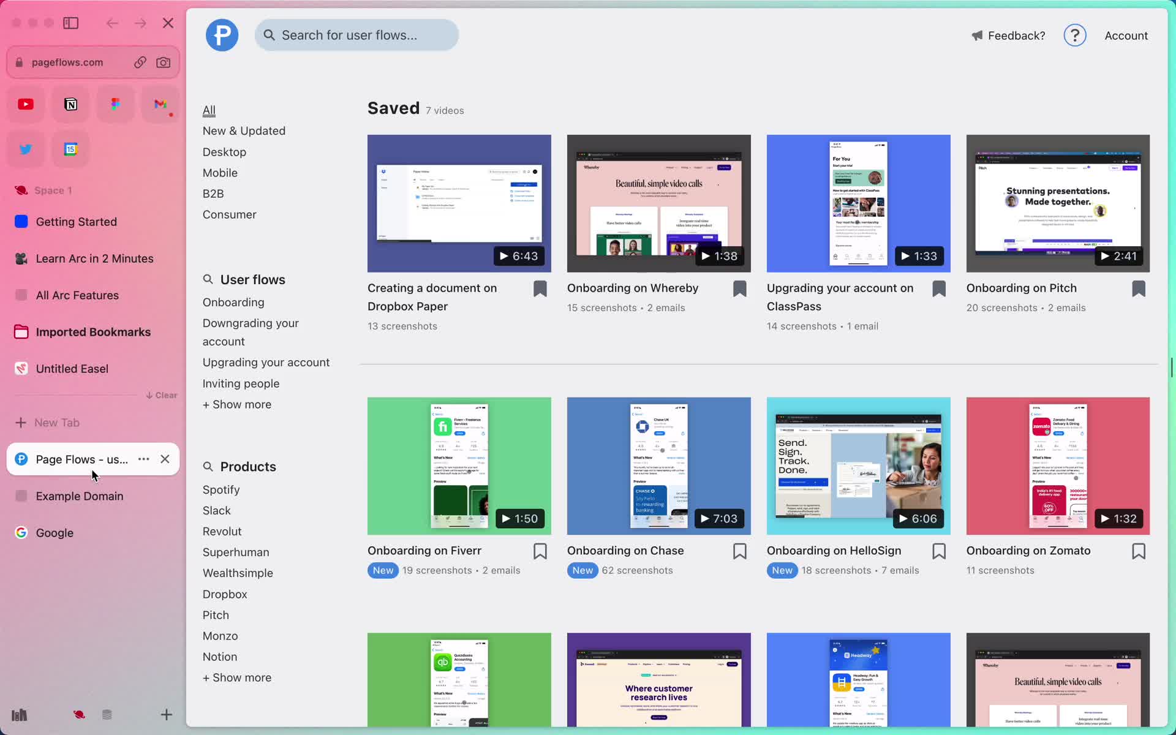Play the Onboarding on Chase thumbnail
The image size is (1176, 735).
658,466
